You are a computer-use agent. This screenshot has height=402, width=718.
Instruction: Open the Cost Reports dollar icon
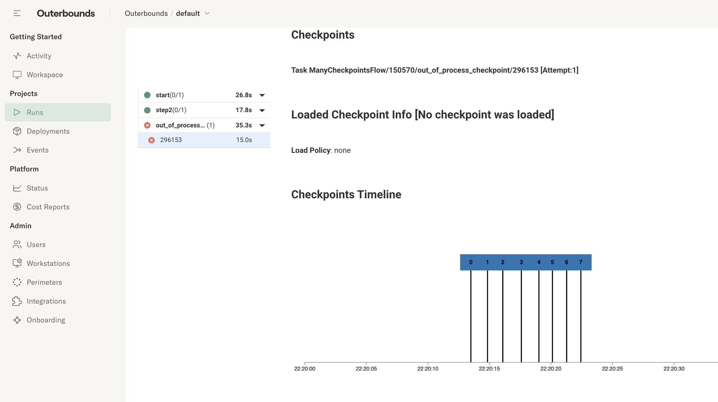coord(17,207)
